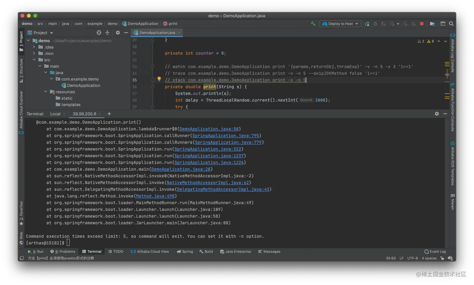The image size is (474, 285).
Task: Click the Run Anything terminal icon
Action: [443, 24]
